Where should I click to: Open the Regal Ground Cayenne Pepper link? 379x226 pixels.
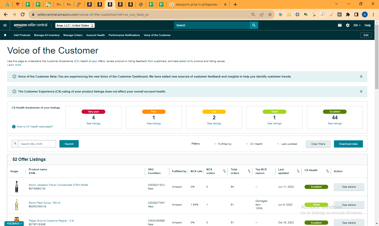coord(52,221)
